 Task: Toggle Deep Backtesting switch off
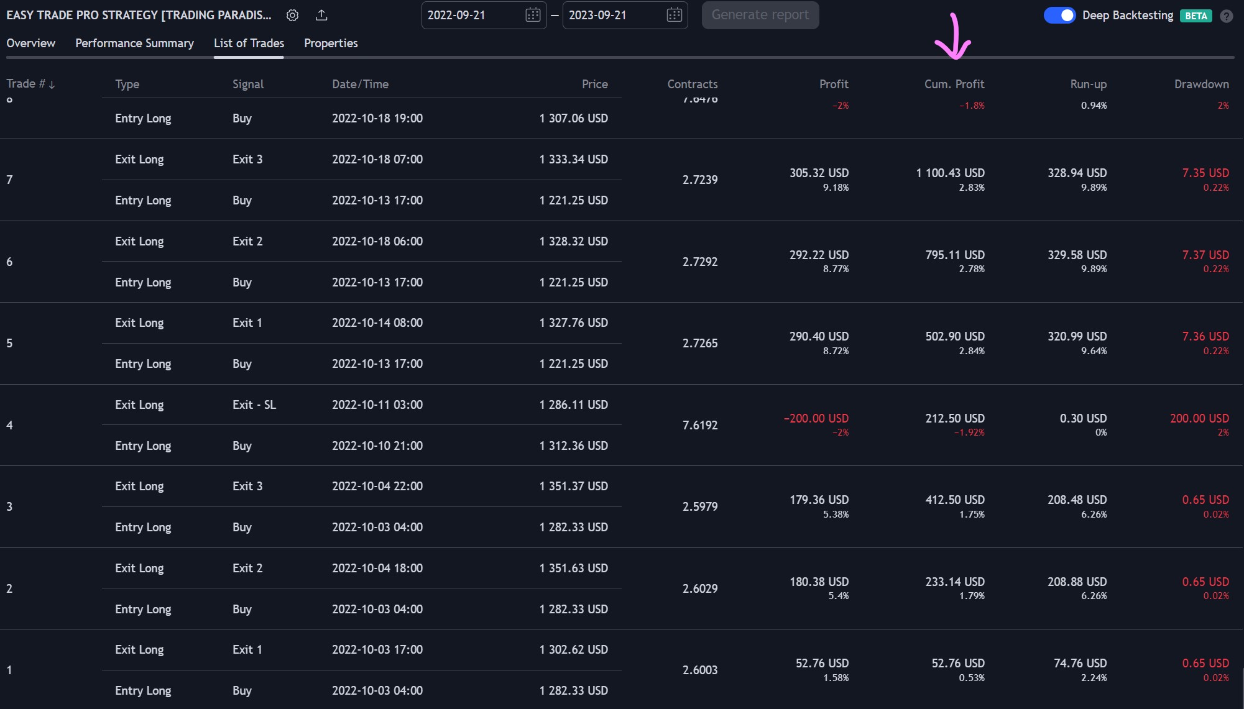point(1059,16)
